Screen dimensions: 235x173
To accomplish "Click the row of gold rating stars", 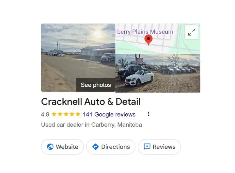I will point(66,114).
